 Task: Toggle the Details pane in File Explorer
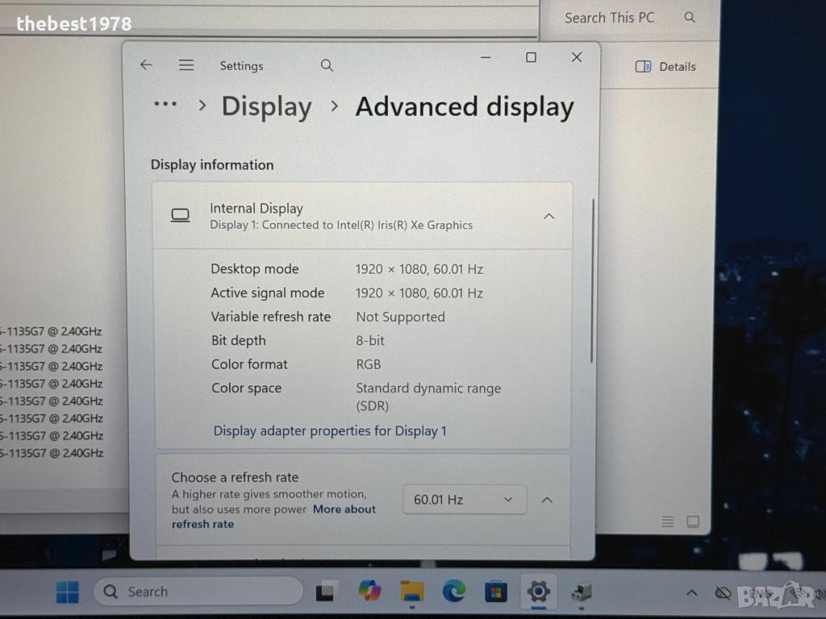665,67
